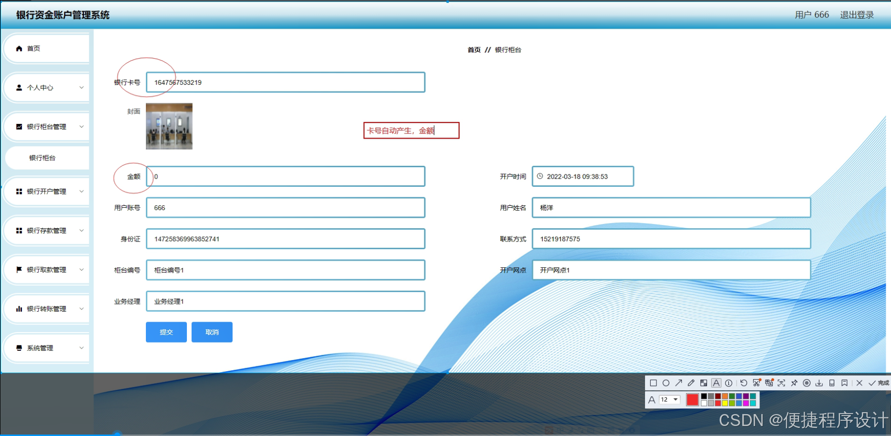Pick the white color swatch
891x436 pixels.
pyautogui.click(x=704, y=403)
